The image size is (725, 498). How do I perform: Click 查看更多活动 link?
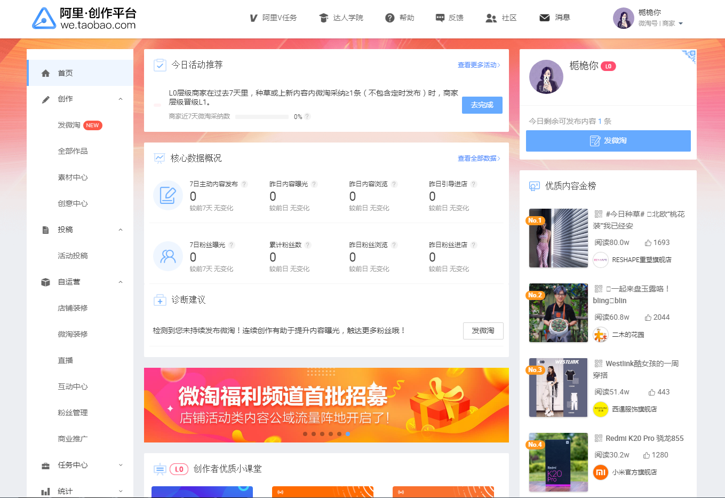click(479, 65)
